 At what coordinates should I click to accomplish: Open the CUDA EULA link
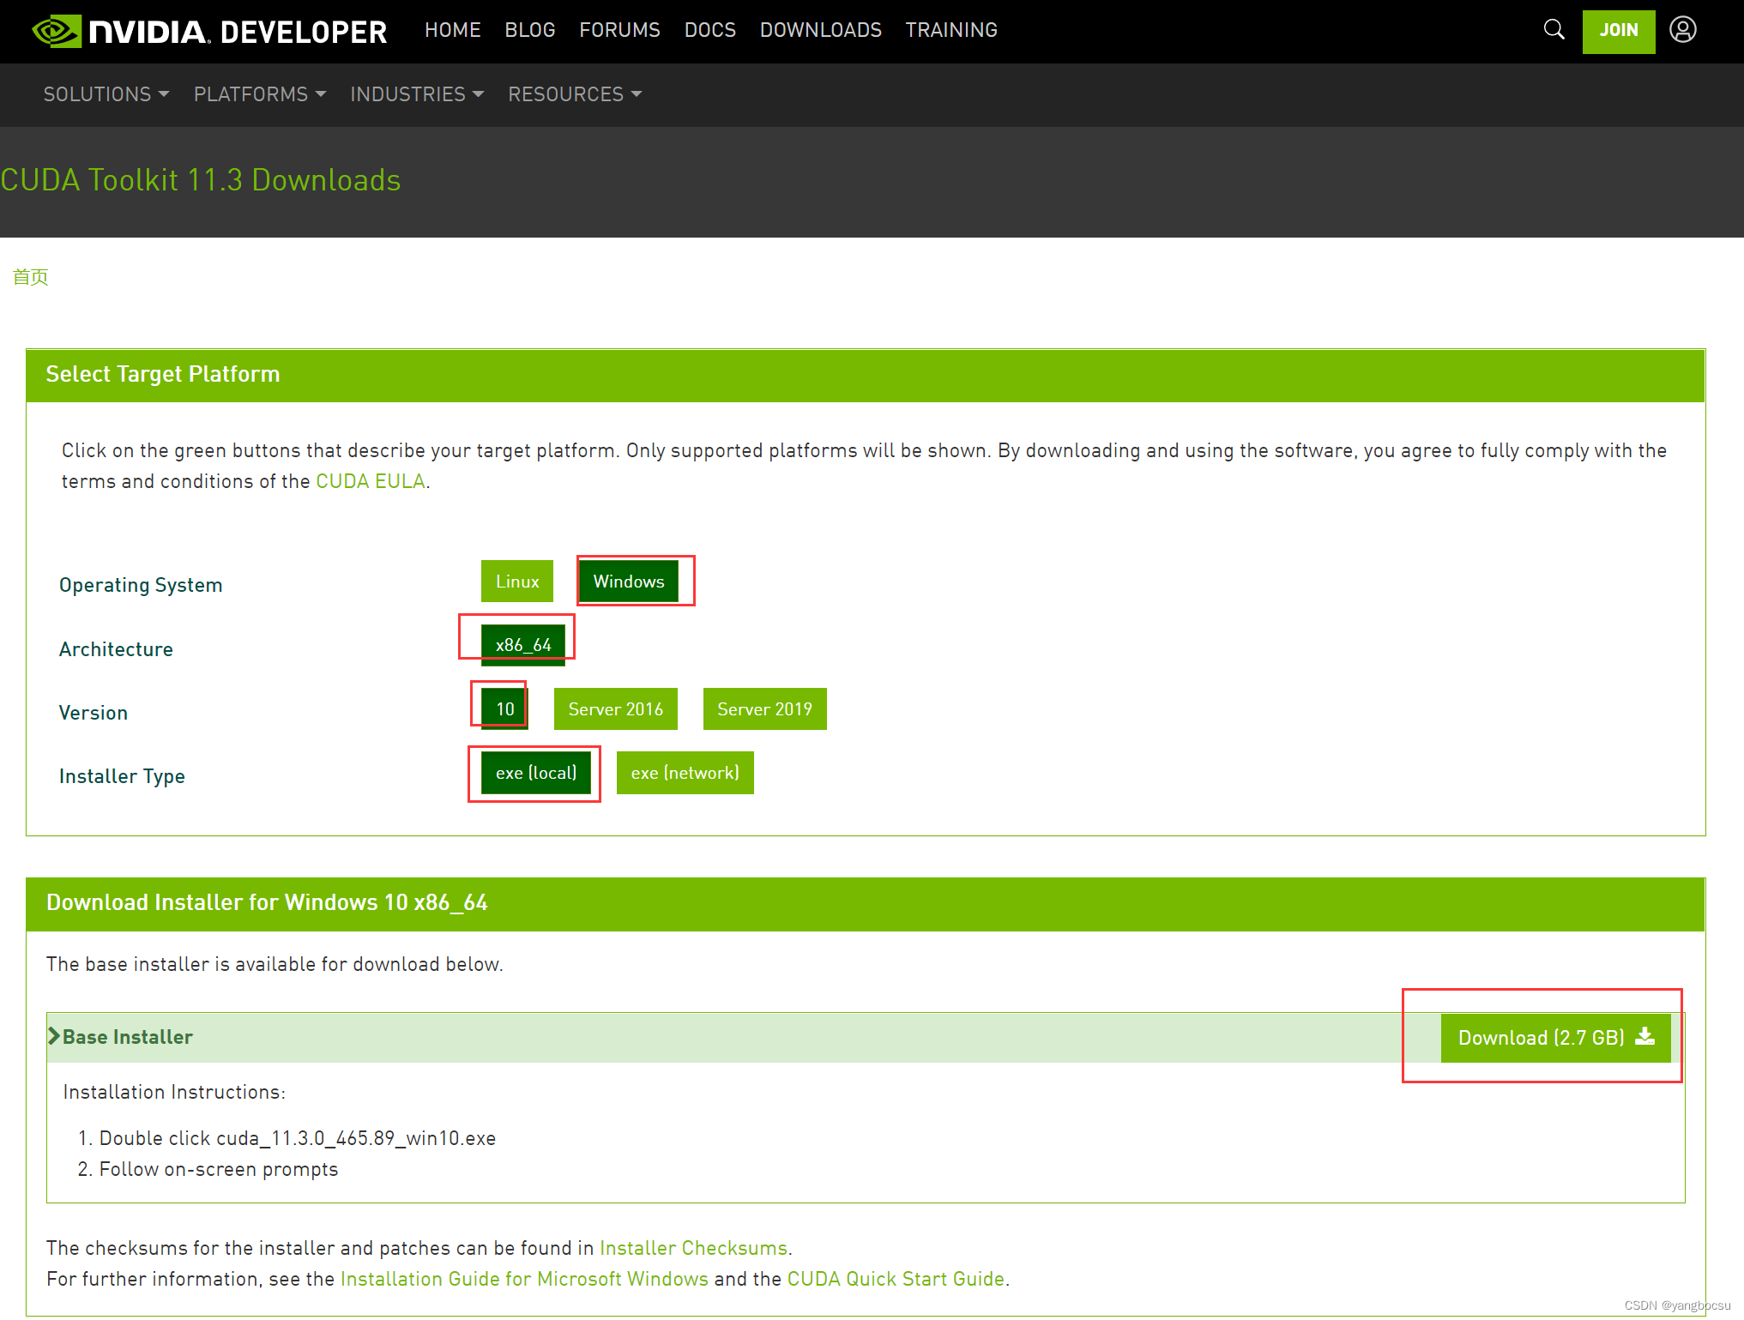[370, 481]
